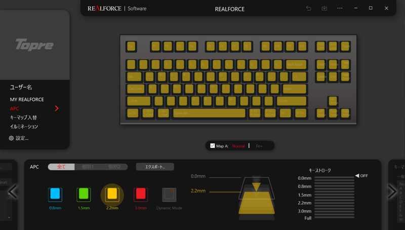This screenshot has width=405, height=230.
Task: Select the yellow 2.2mm APC key
Action: pos(112,195)
